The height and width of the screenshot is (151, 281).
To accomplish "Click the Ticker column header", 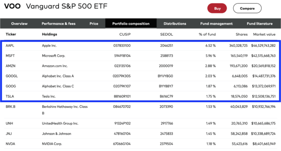I will (11, 34).
